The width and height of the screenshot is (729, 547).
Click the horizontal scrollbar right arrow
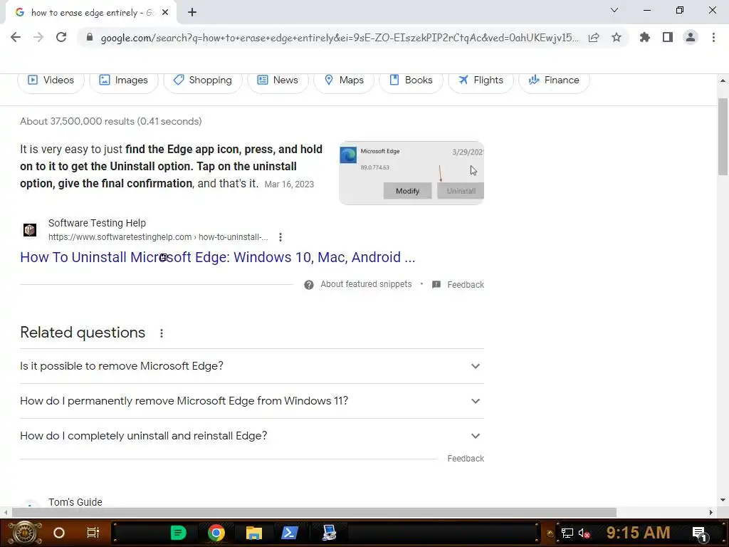pyautogui.click(x=711, y=513)
